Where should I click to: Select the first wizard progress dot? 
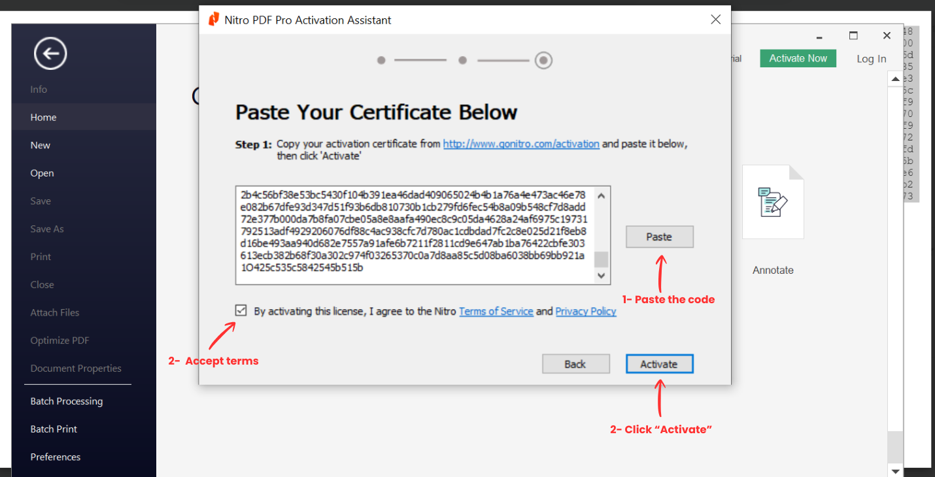coord(381,60)
